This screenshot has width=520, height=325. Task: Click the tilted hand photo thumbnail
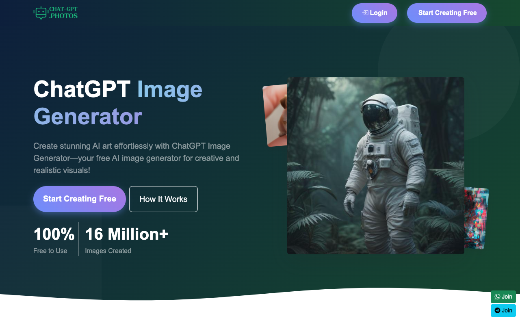(x=275, y=116)
